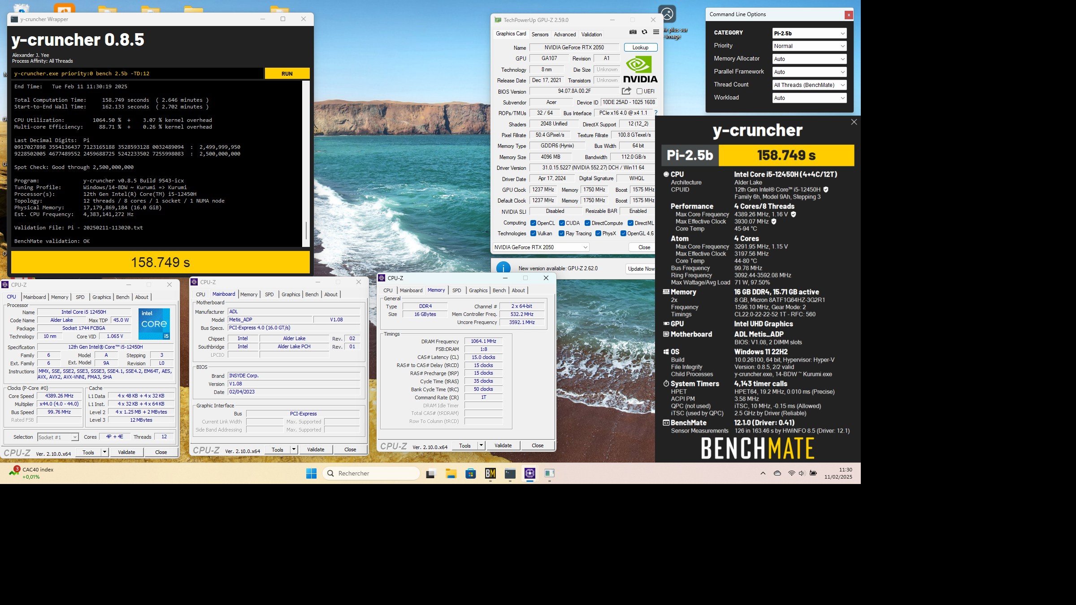
Task: Open Task View from taskbar
Action: (x=431, y=473)
